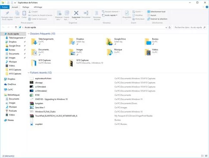Click the Supprimer delete icon in ribbon
Screen dimensions: 209x158
(x=76, y=13)
